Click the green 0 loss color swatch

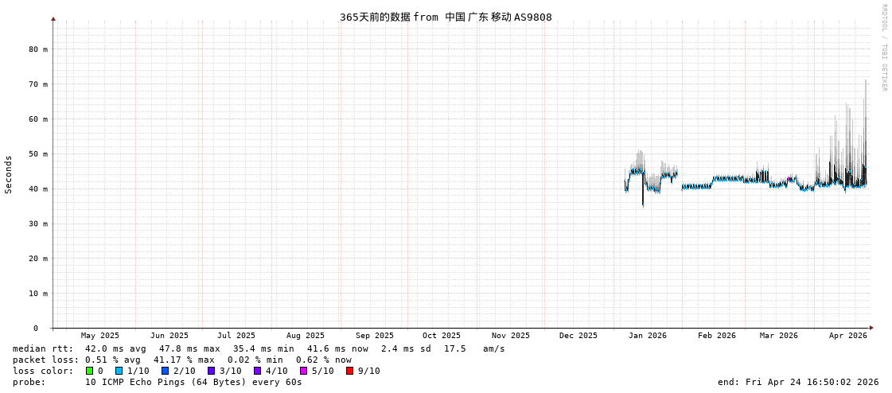89,371
